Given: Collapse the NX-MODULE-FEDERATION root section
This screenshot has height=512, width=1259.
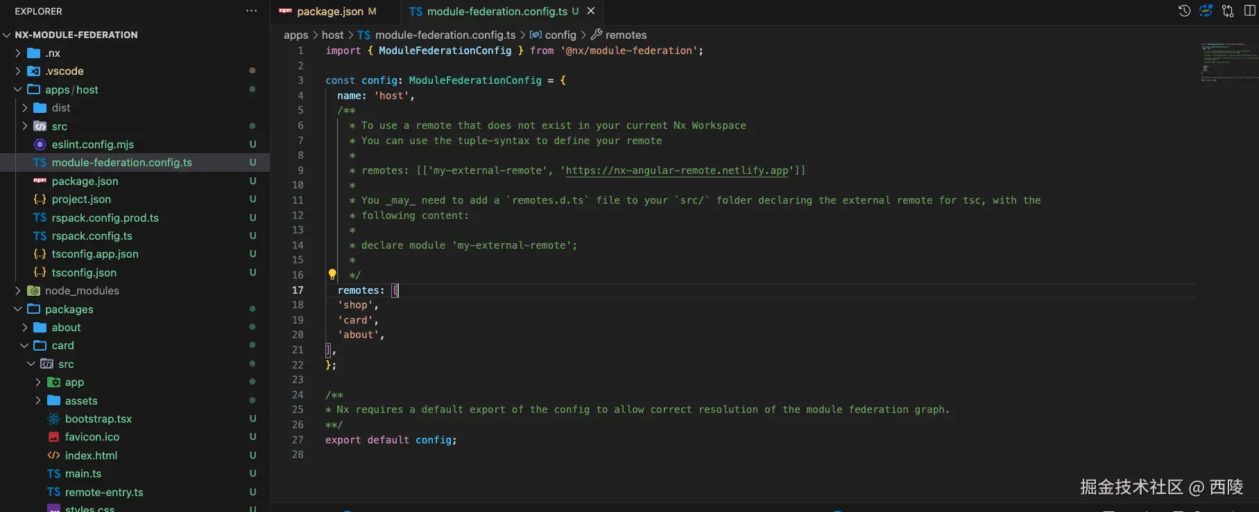Looking at the screenshot, I should click(x=8, y=35).
